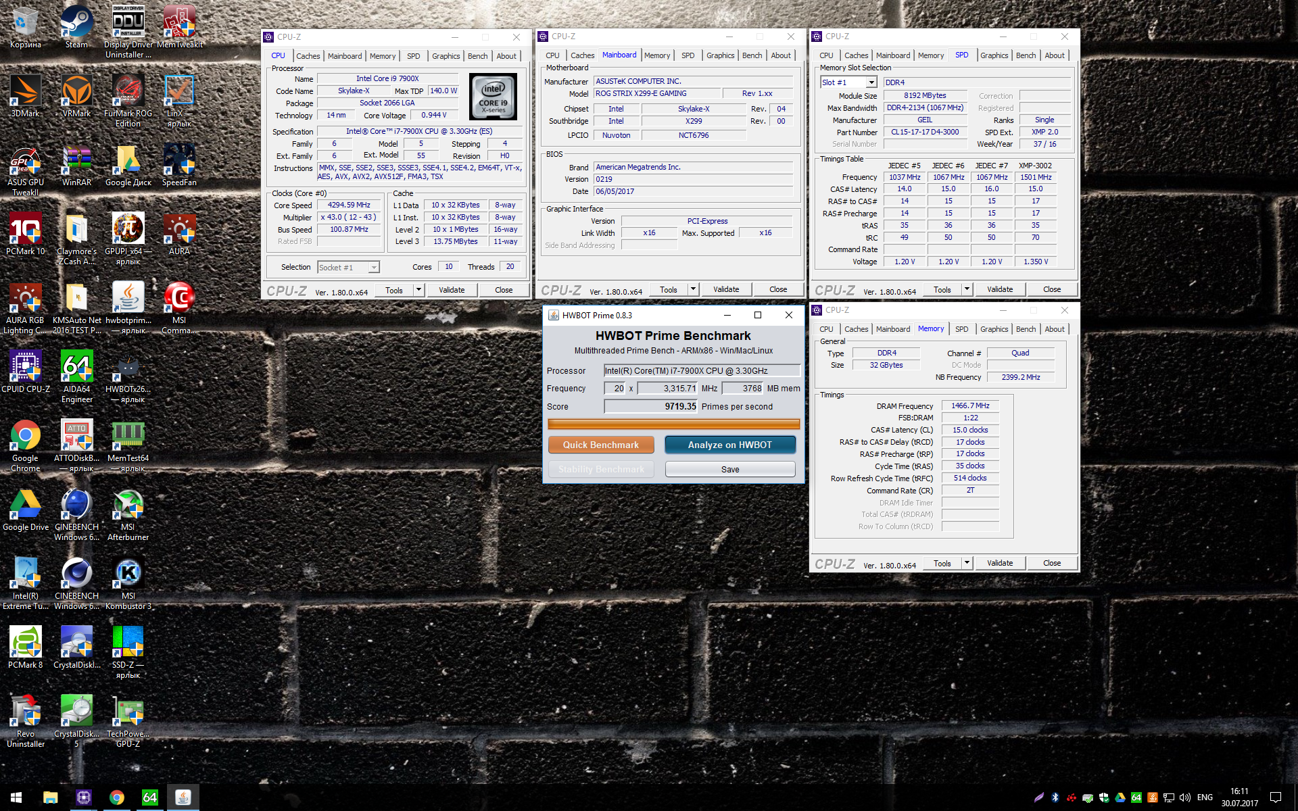
Task: Click Validate in the CPU tab window
Action: click(x=452, y=290)
